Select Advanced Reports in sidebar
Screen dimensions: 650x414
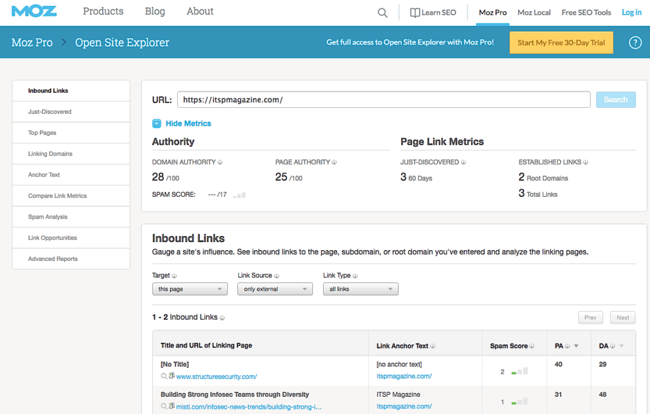click(71, 259)
